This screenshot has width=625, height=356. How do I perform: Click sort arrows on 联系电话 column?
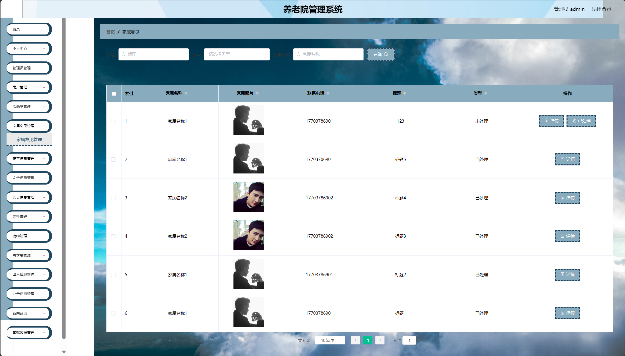coord(328,93)
